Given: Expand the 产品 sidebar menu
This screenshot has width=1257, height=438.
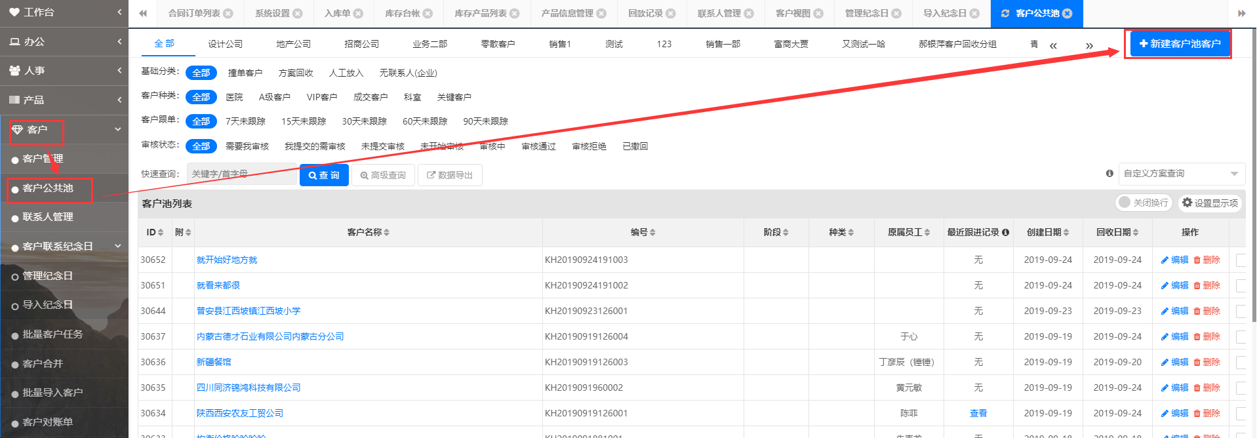Looking at the screenshot, I should pyautogui.click(x=64, y=100).
